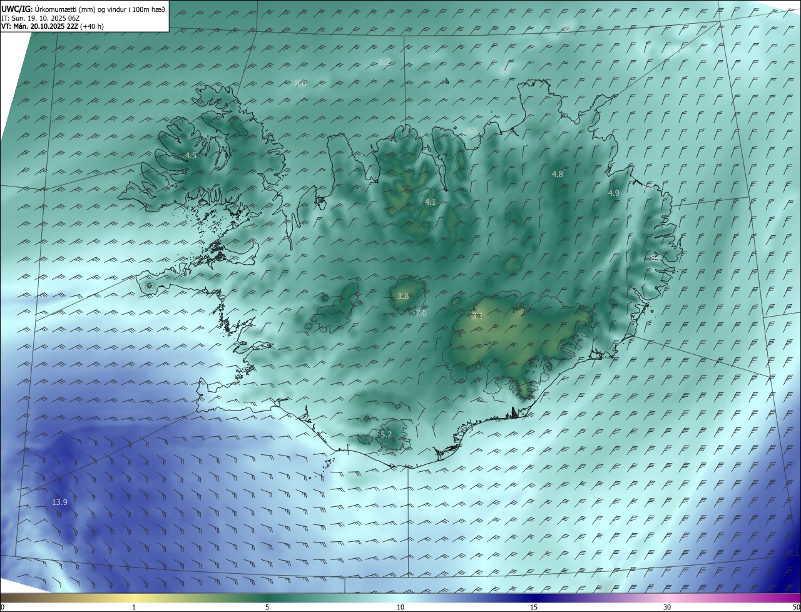Click the 8.5 value label on the north coast
This screenshot has width=801, height=612.
point(472,131)
